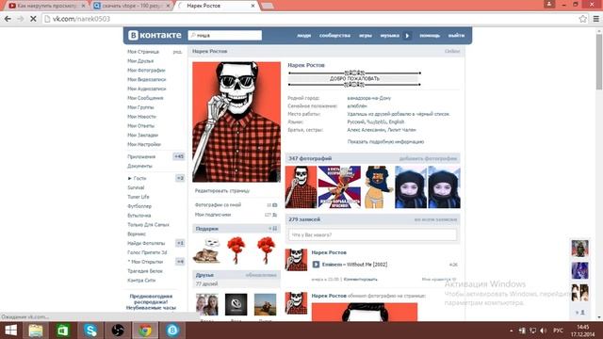The width and height of the screenshot is (603, 339).
Task: Click Показать подробную информацию link
Action: (x=385, y=142)
